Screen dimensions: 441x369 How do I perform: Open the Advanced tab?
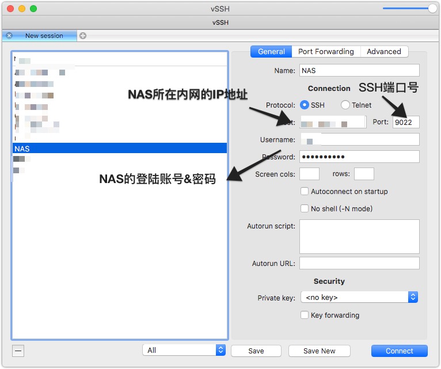[384, 51]
